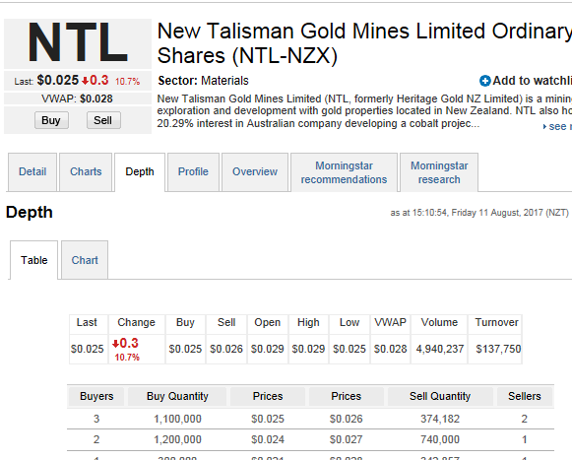Click the Low column header
Screen dimensions: 572x460
point(350,323)
